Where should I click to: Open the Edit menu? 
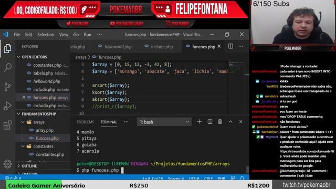pyautogui.click(x=28, y=35)
